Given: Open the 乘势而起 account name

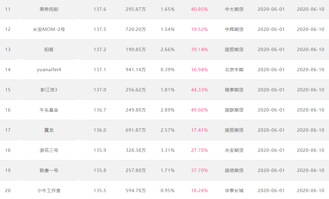Looking at the screenshot, I should [x=49, y=9].
